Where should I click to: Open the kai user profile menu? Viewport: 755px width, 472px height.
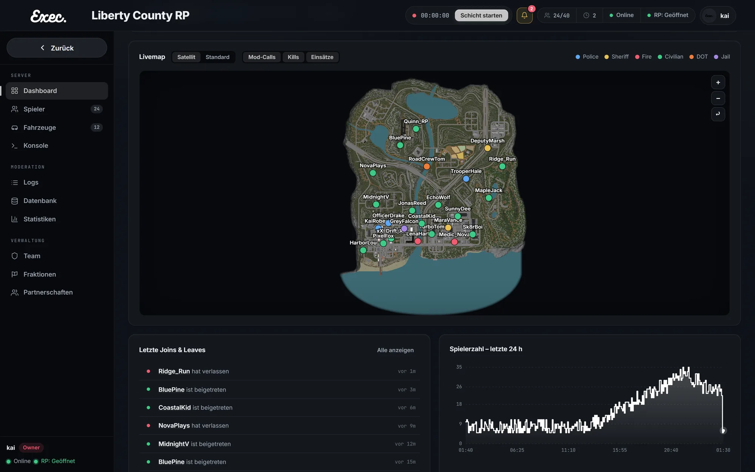tap(718, 15)
